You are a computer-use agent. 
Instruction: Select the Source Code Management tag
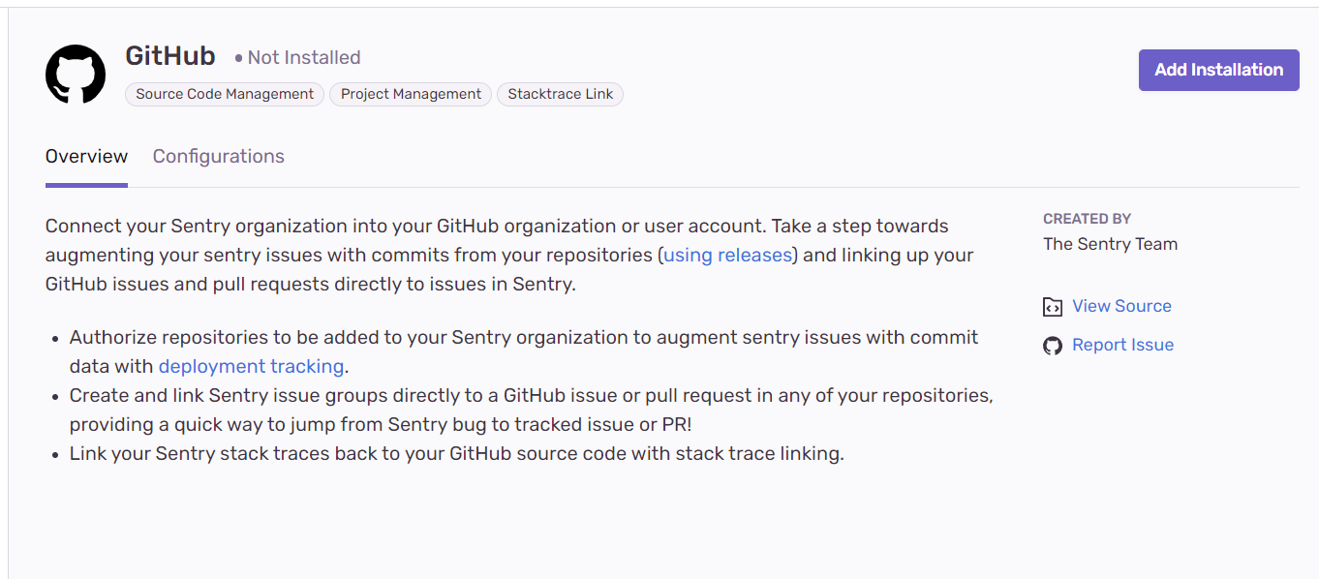224,94
